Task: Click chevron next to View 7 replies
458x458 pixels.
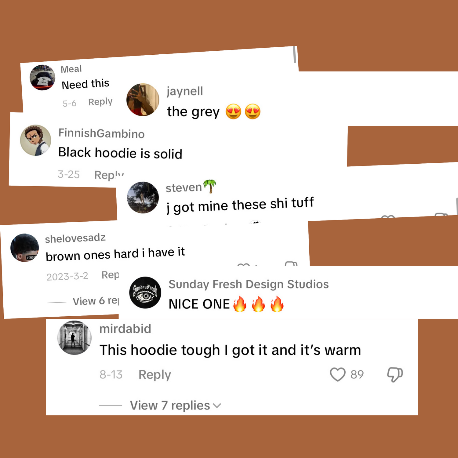Action: tap(217, 406)
